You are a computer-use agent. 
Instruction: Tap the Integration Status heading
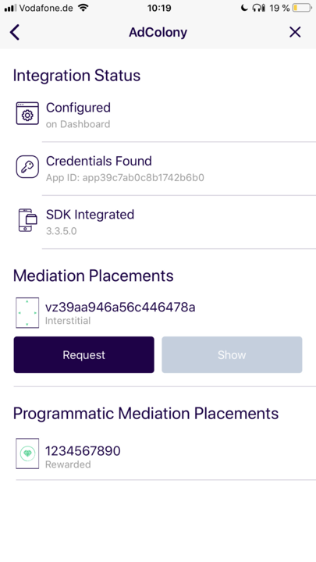[x=76, y=76]
